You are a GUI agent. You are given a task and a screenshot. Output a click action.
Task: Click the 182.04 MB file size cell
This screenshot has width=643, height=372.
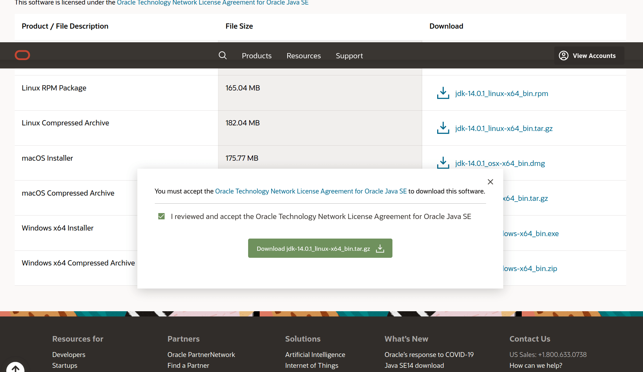tap(320, 128)
